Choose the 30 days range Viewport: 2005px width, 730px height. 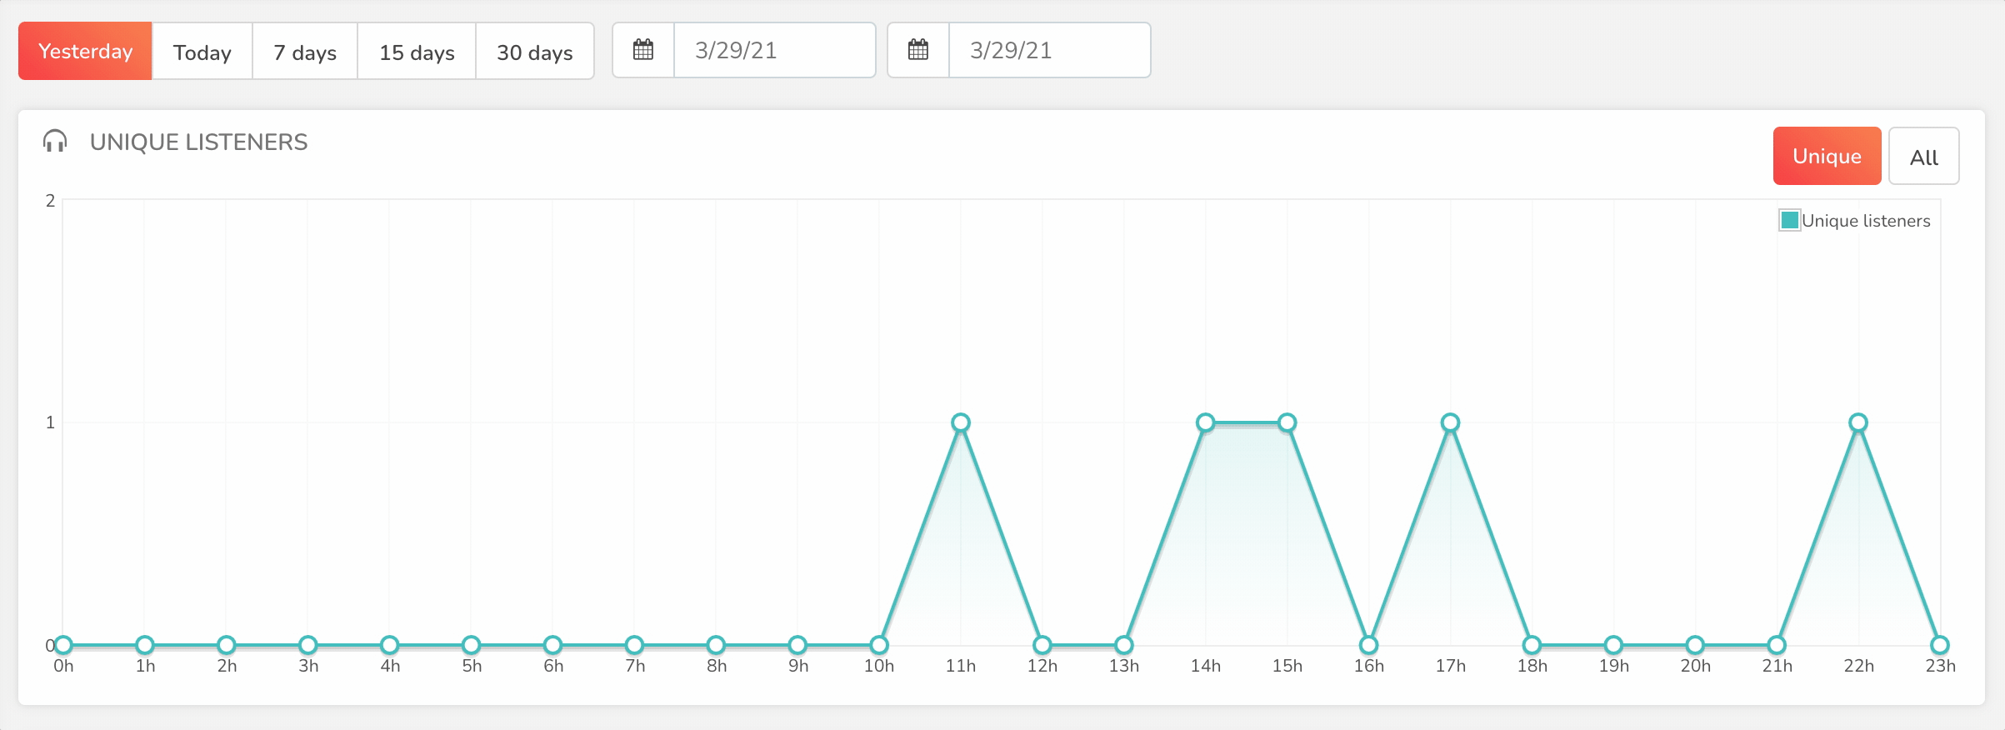click(534, 52)
